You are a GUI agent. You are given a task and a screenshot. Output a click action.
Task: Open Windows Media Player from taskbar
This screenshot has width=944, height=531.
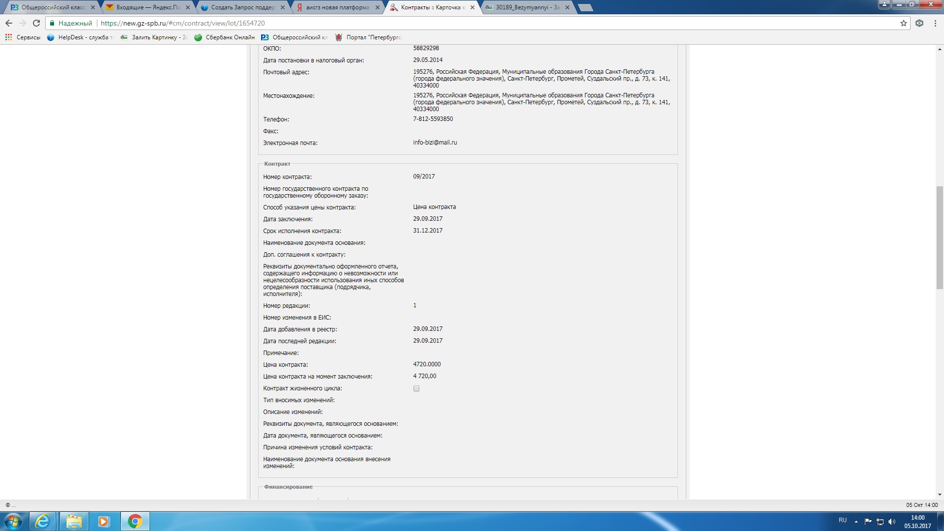[103, 521]
